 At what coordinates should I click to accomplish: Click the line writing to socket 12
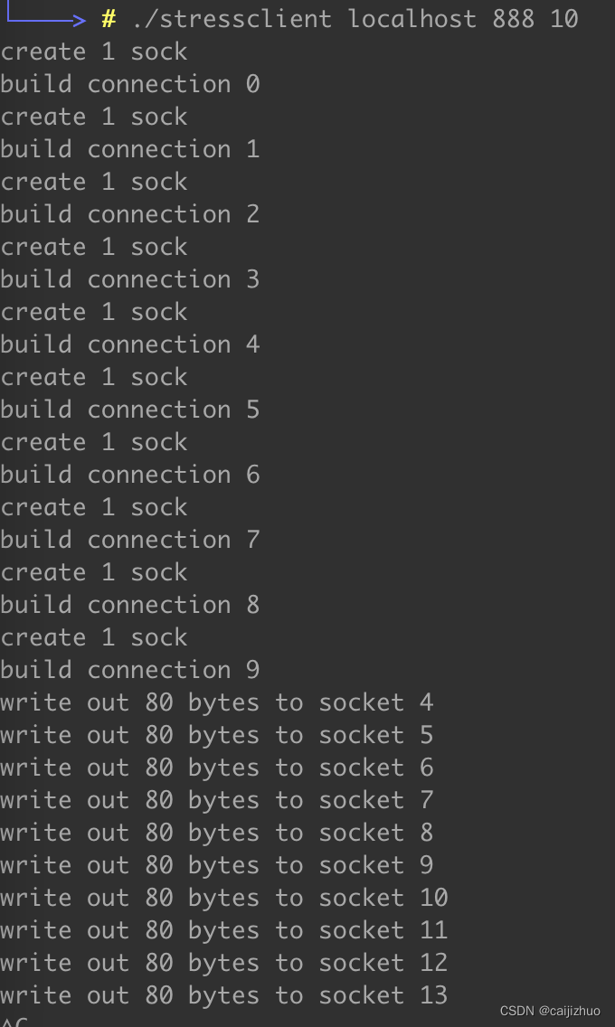click(223, 963)
